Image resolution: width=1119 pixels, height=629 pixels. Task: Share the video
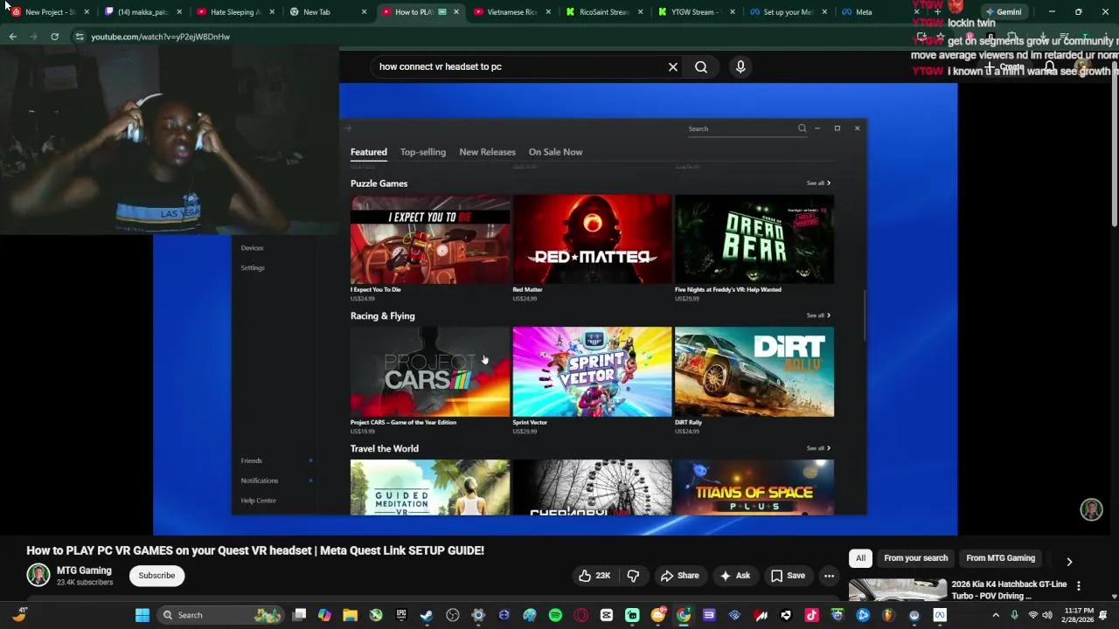pyautogui.click(x=679, y=576)
